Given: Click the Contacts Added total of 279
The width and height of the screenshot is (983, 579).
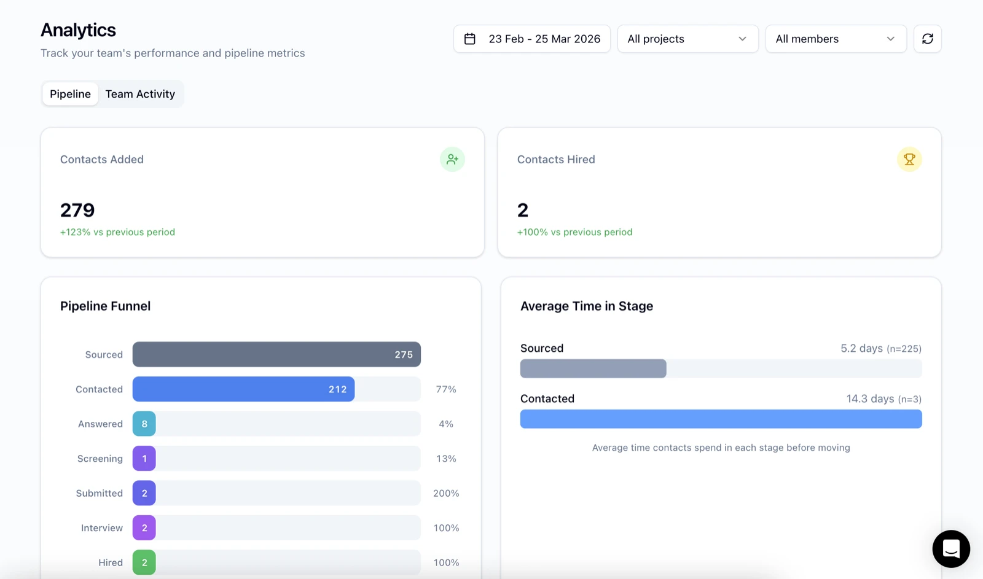Looking at the screenshot, I should click(77, 210).
